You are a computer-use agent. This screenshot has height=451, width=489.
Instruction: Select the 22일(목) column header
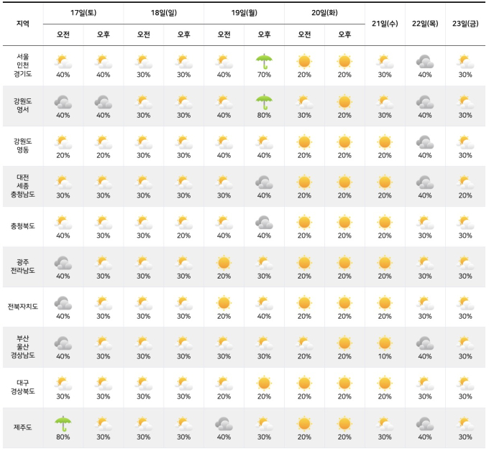pyautogui.click(x=425, y=24)
